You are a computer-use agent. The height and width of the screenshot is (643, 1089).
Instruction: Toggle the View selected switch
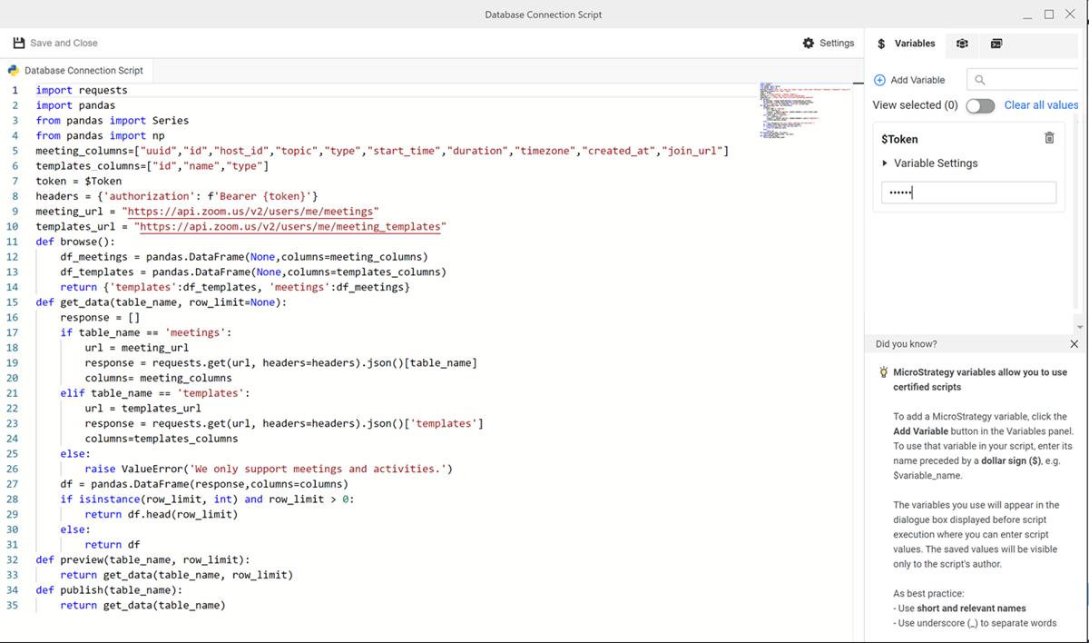coord(980,105)
